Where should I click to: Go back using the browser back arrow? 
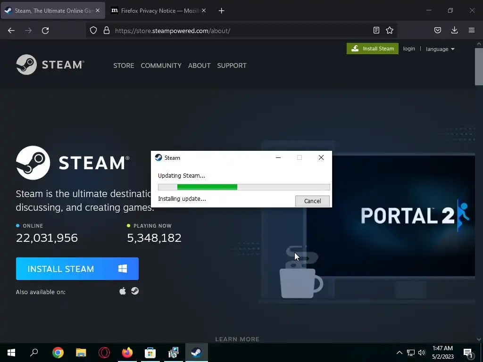point(11,31)
